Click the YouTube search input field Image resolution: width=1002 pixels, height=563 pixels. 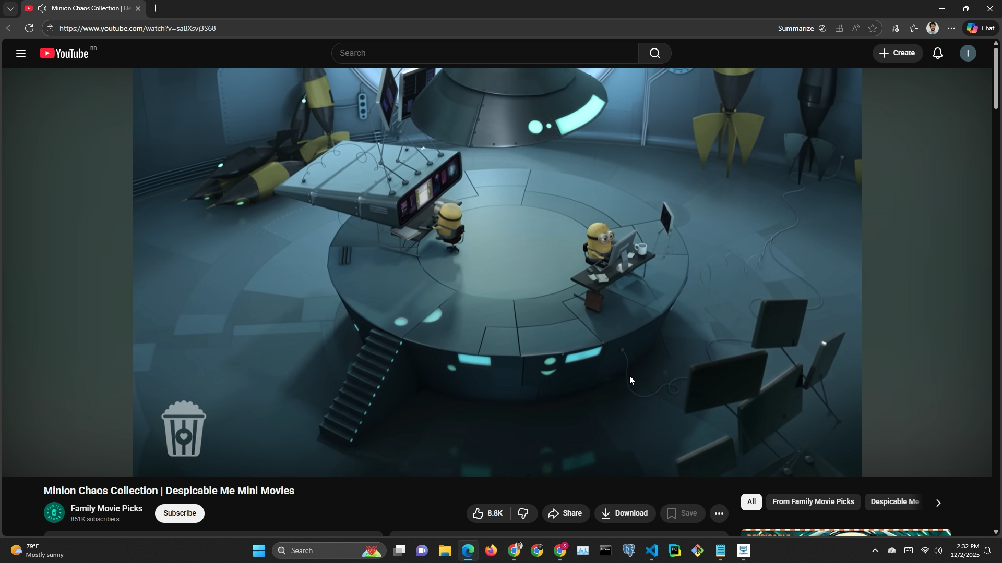(485, 53)
